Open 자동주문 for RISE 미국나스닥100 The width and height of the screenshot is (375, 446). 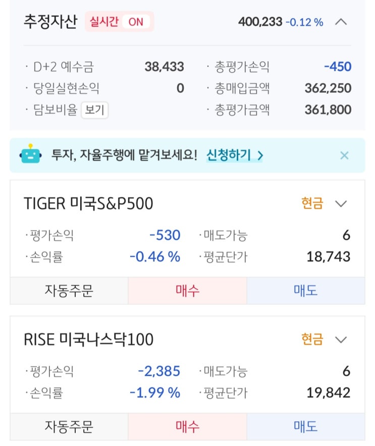[x=69, y=427]
